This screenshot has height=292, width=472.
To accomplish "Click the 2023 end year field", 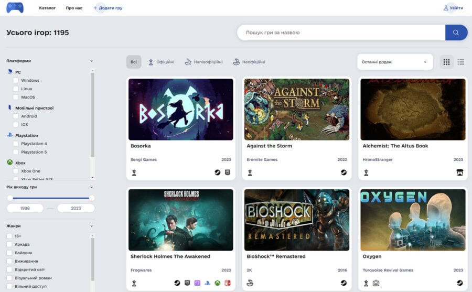I will [x=76, y=208].
